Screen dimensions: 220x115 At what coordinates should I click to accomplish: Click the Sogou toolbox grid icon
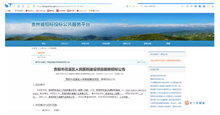point(204,103)
